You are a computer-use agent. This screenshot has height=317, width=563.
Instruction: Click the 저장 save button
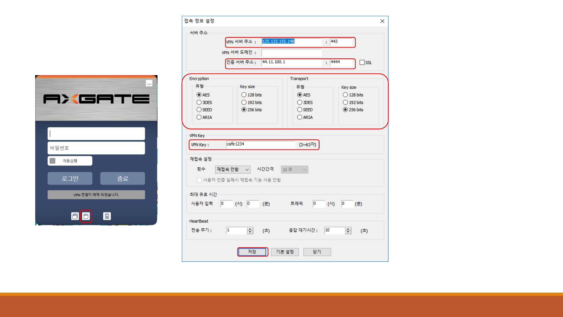tap(252, 252)
